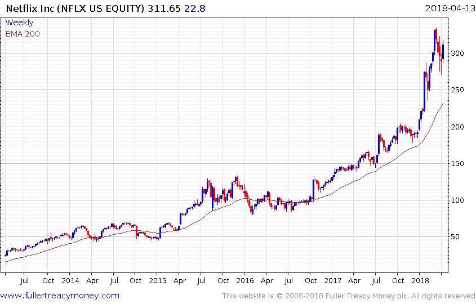Select the blue change value 22.8
The width and height of the screenshot is (476, 304).
195,8
